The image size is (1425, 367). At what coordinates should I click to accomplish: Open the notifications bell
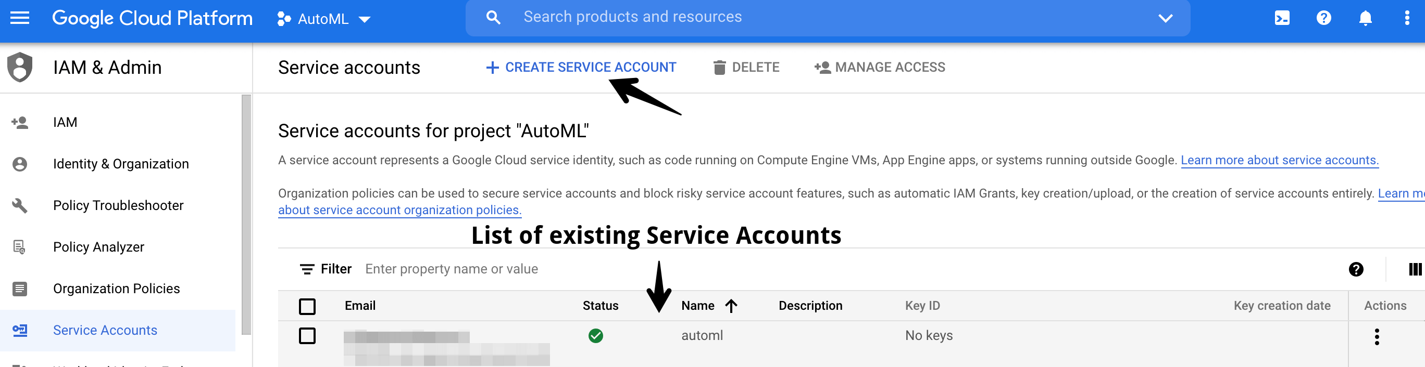(x=1365, y=18)
